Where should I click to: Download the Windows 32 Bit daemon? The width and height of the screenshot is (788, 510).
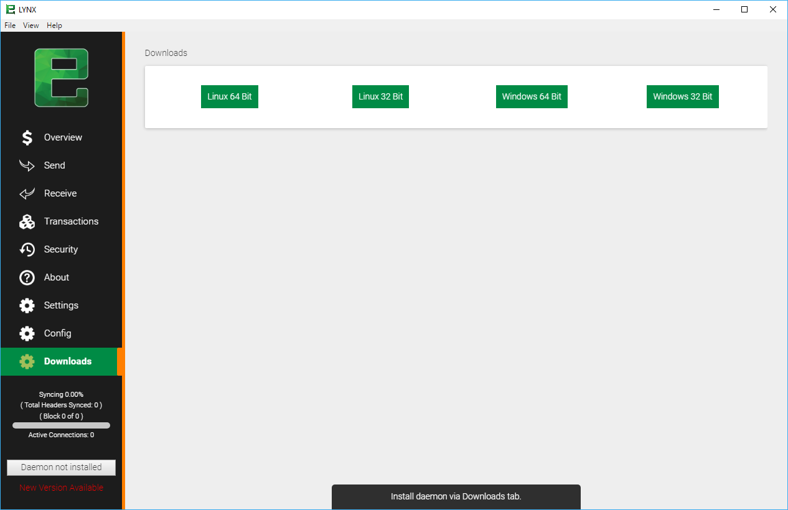(683, 96)
